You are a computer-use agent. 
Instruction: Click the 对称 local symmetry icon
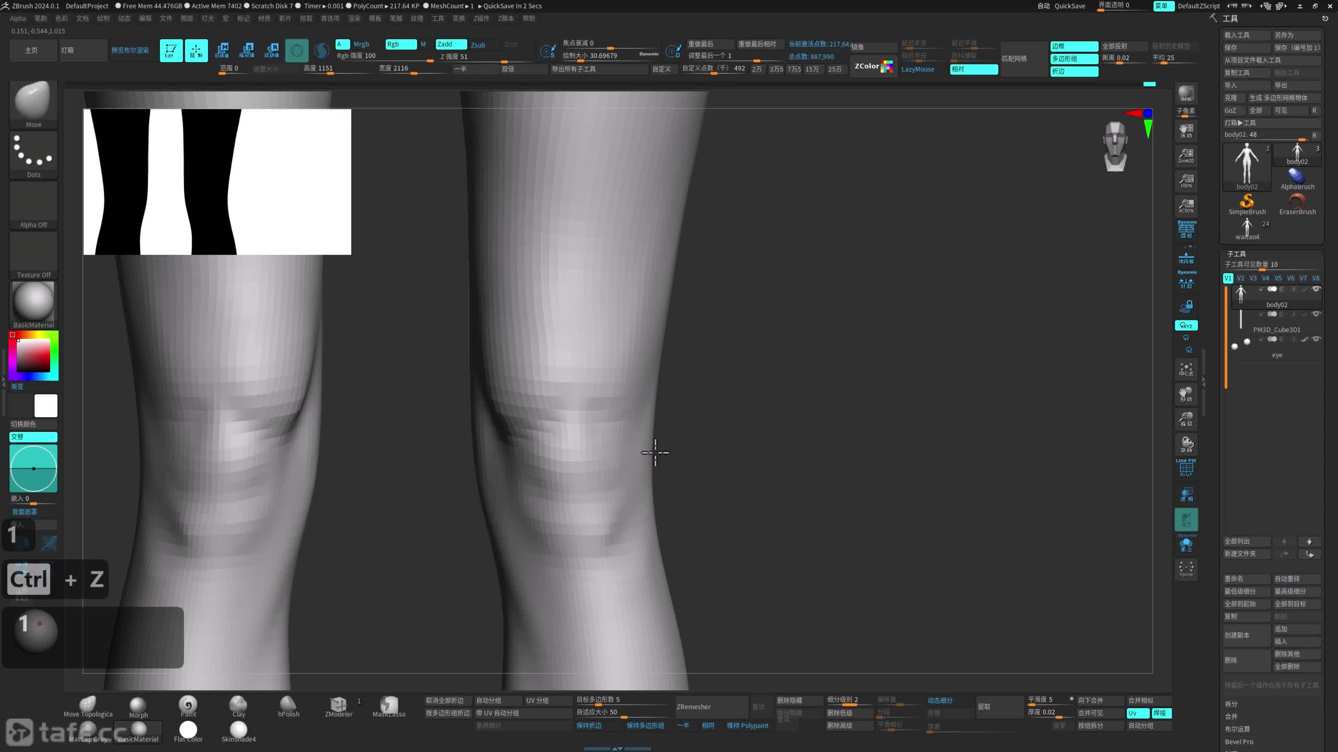pos(1186,281)
